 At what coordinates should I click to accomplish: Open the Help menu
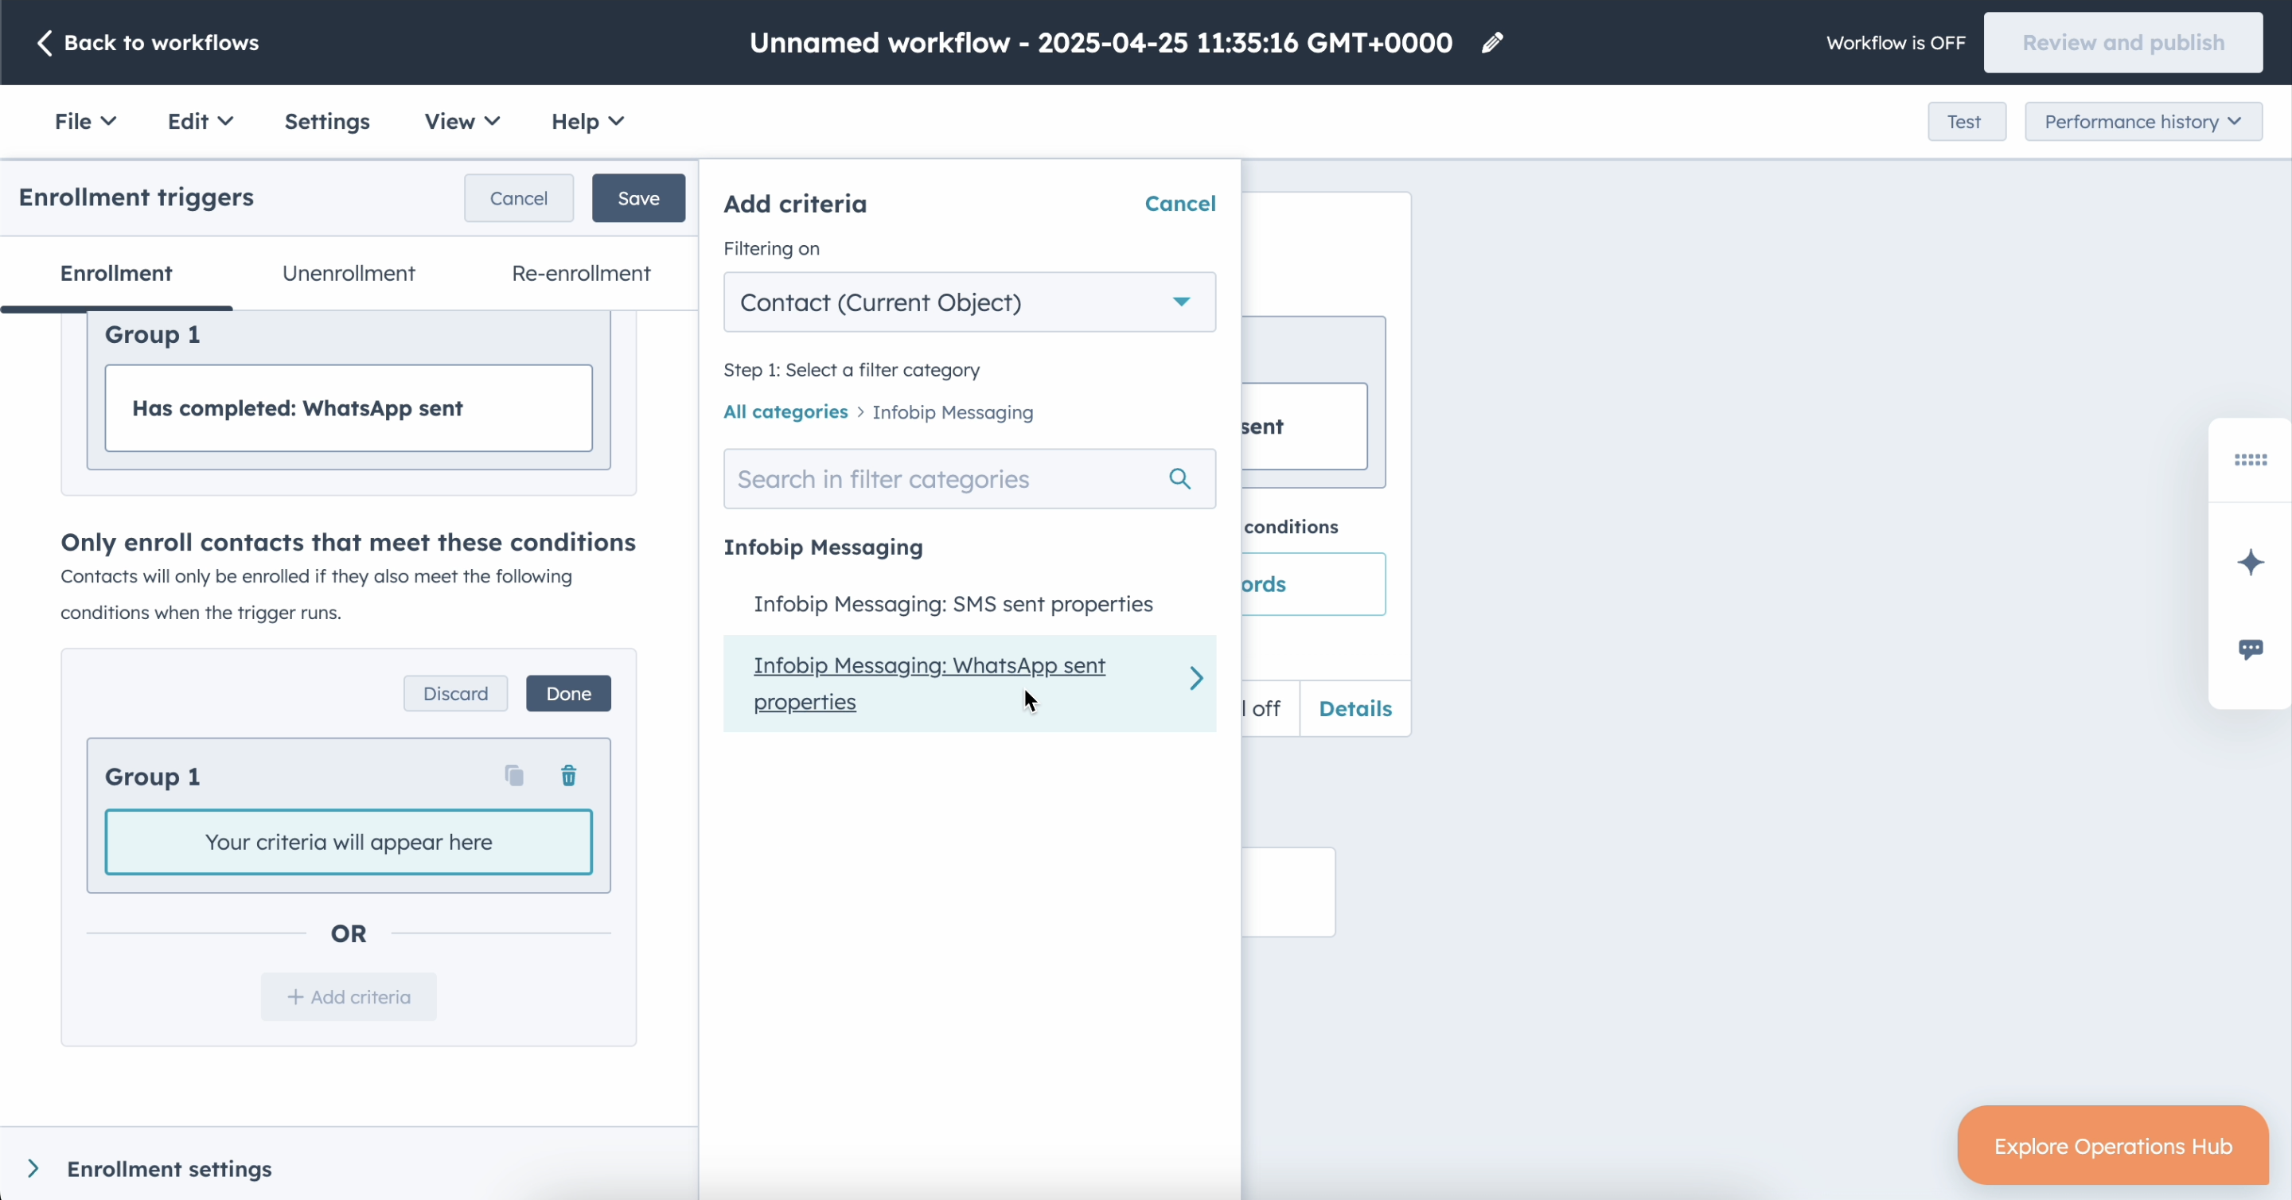pyautogui.click(x=587, y=121)
